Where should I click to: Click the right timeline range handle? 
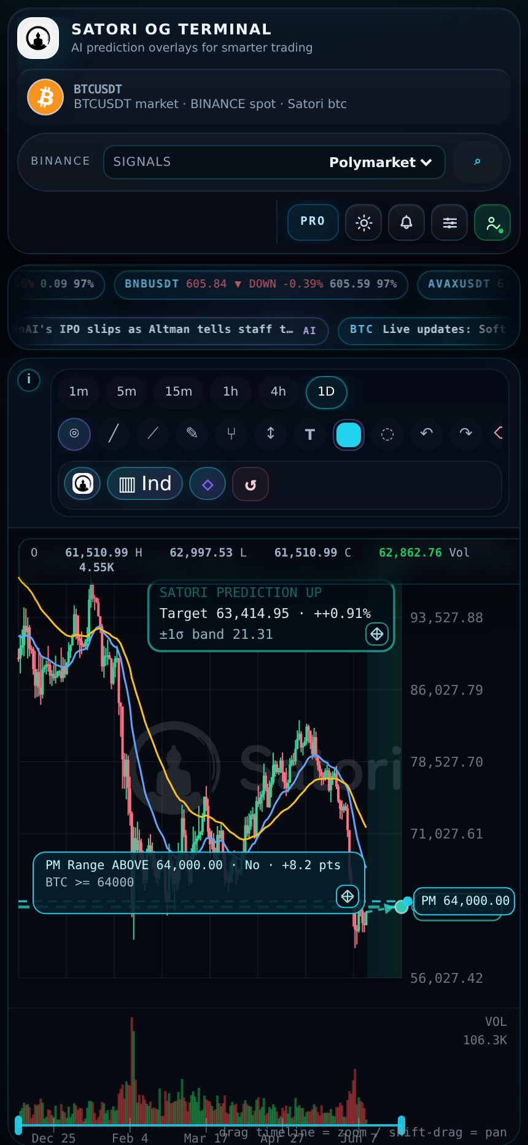click(402, 1125)
